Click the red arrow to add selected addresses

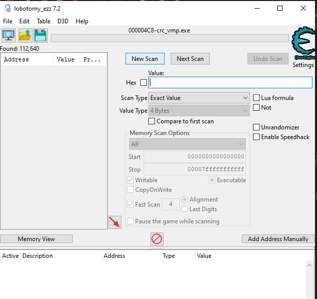pos(115,222)
